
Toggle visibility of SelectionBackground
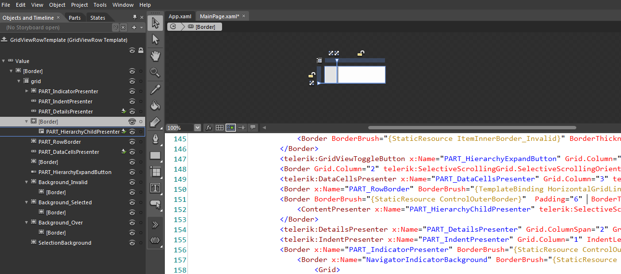pos(132,243)
